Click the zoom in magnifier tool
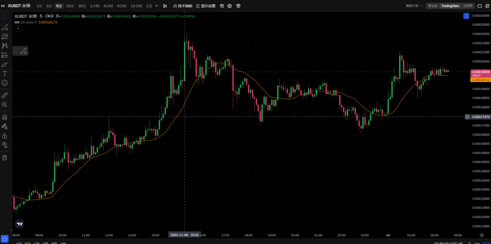The height and width of the screenshot is (244, 491). pos(5,105)
